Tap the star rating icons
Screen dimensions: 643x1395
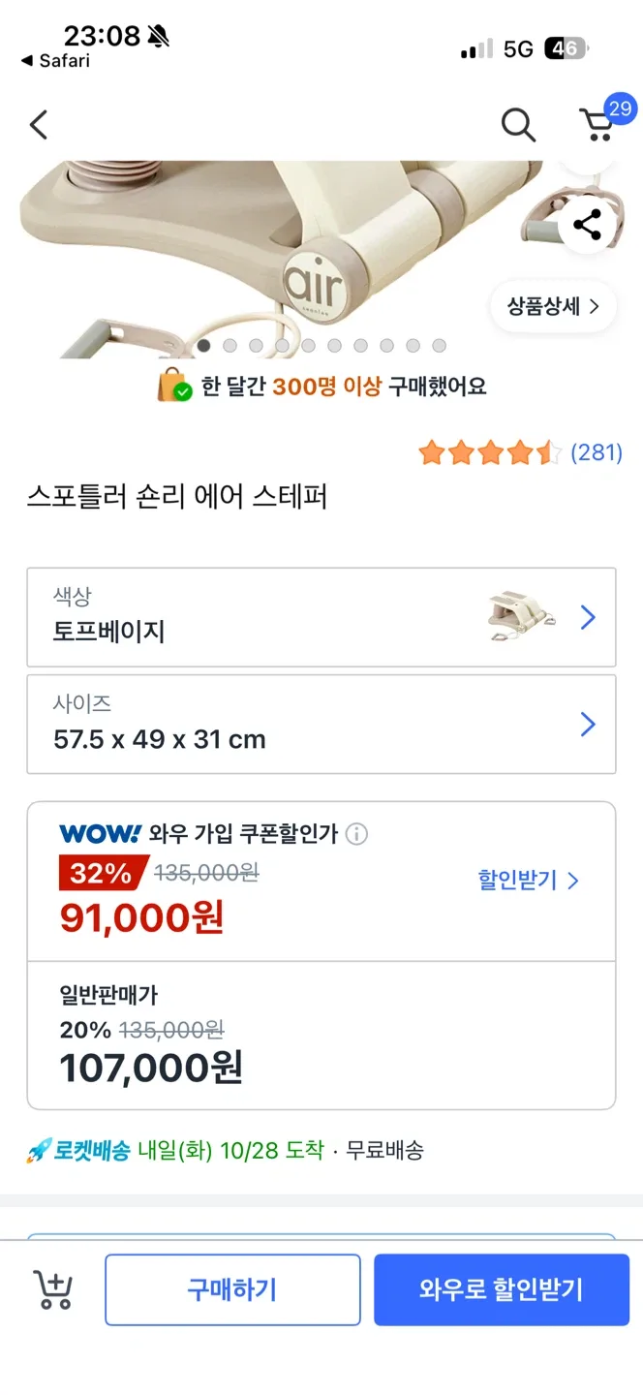click(489, 452)
